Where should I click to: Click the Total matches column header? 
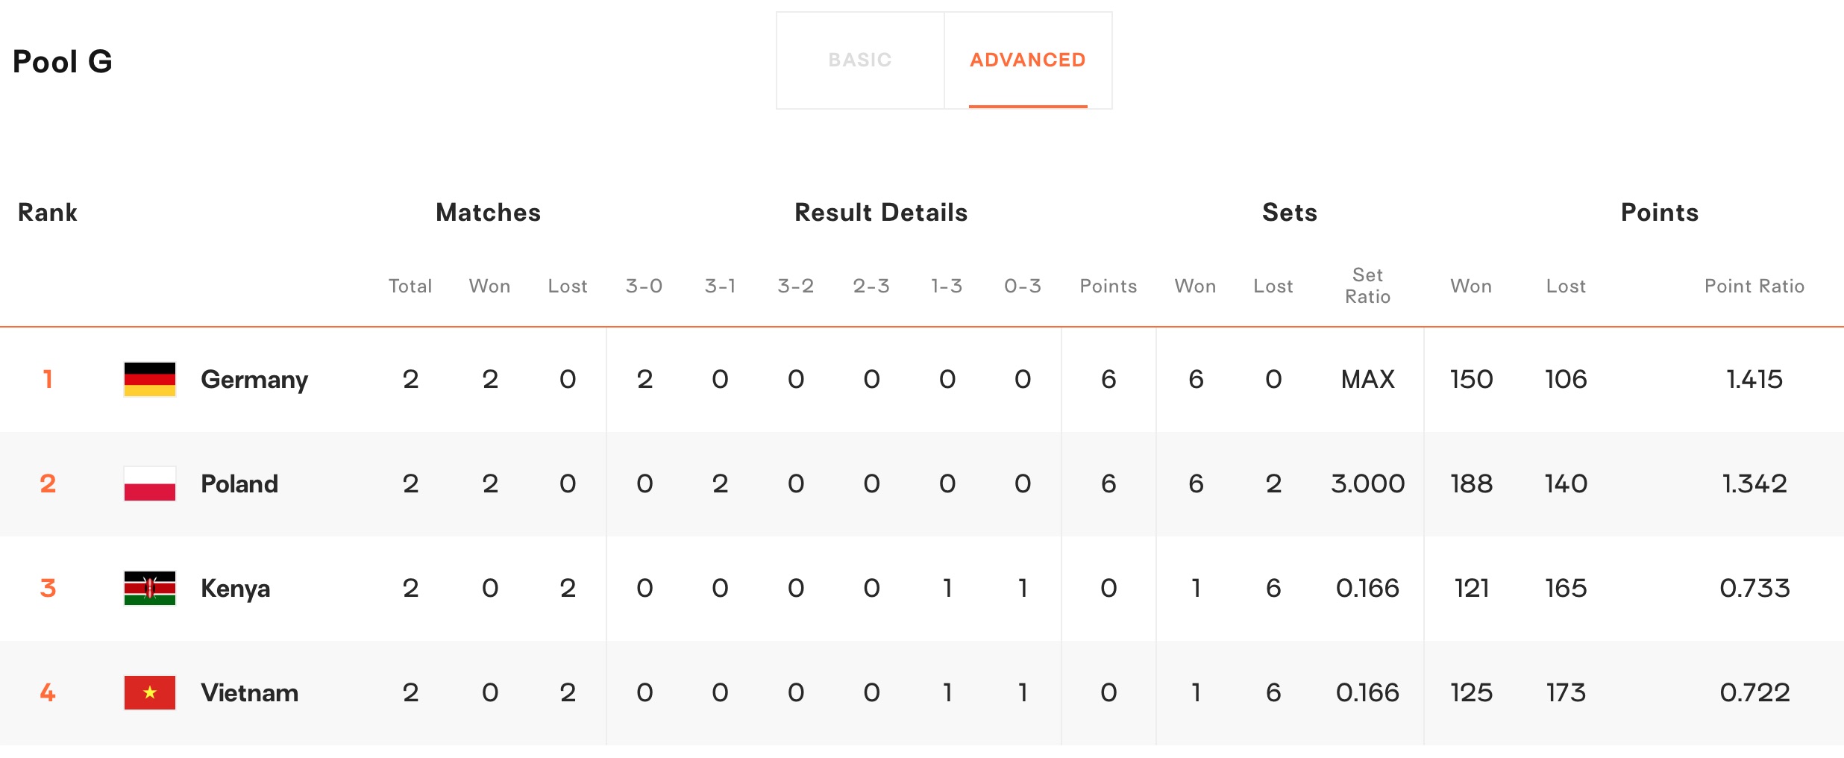coord(410,286)
